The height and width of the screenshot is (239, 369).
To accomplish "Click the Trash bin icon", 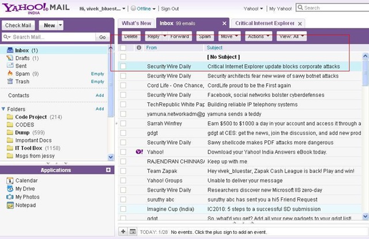I will click(x=10, y=81).
